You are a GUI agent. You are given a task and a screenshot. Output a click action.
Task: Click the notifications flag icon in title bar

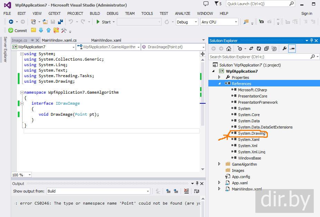pos(217,4)
